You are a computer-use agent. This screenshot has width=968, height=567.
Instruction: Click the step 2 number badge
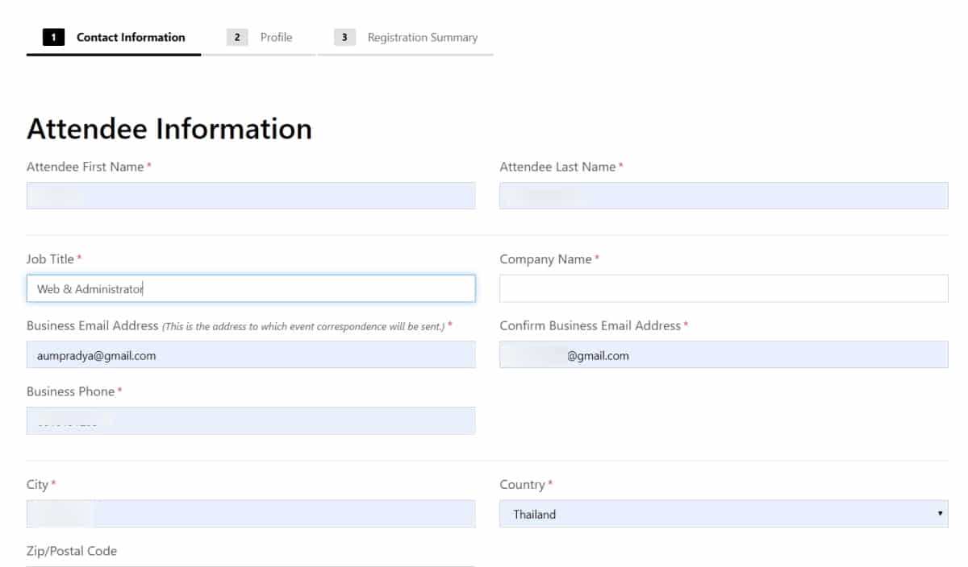point(237,38)
